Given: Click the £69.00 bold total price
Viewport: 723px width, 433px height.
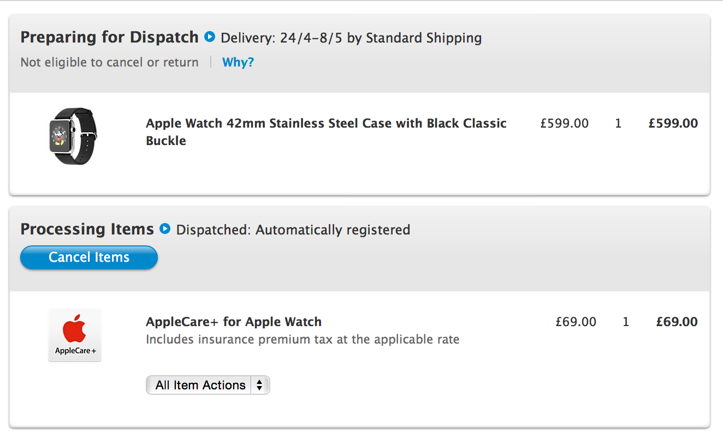Looking at the screenshot, I should (677, 322).
